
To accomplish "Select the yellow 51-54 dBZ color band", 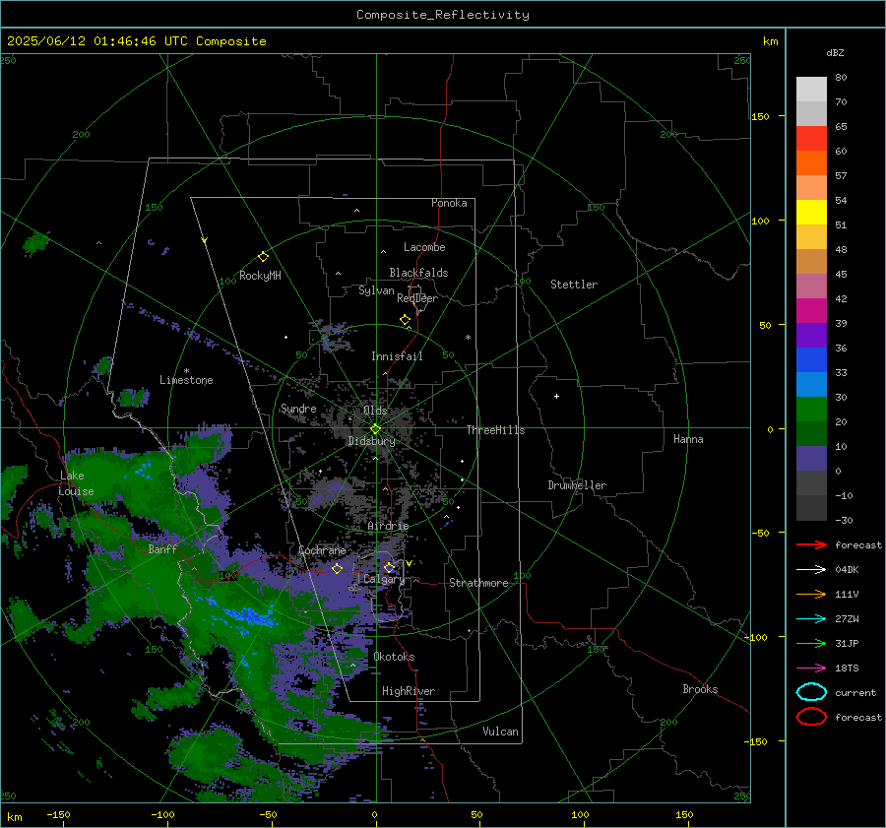I will (x=811, y=213).
